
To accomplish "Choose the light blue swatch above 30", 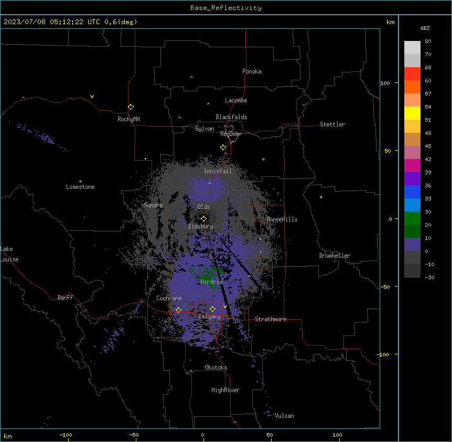I will coord(412,205).
